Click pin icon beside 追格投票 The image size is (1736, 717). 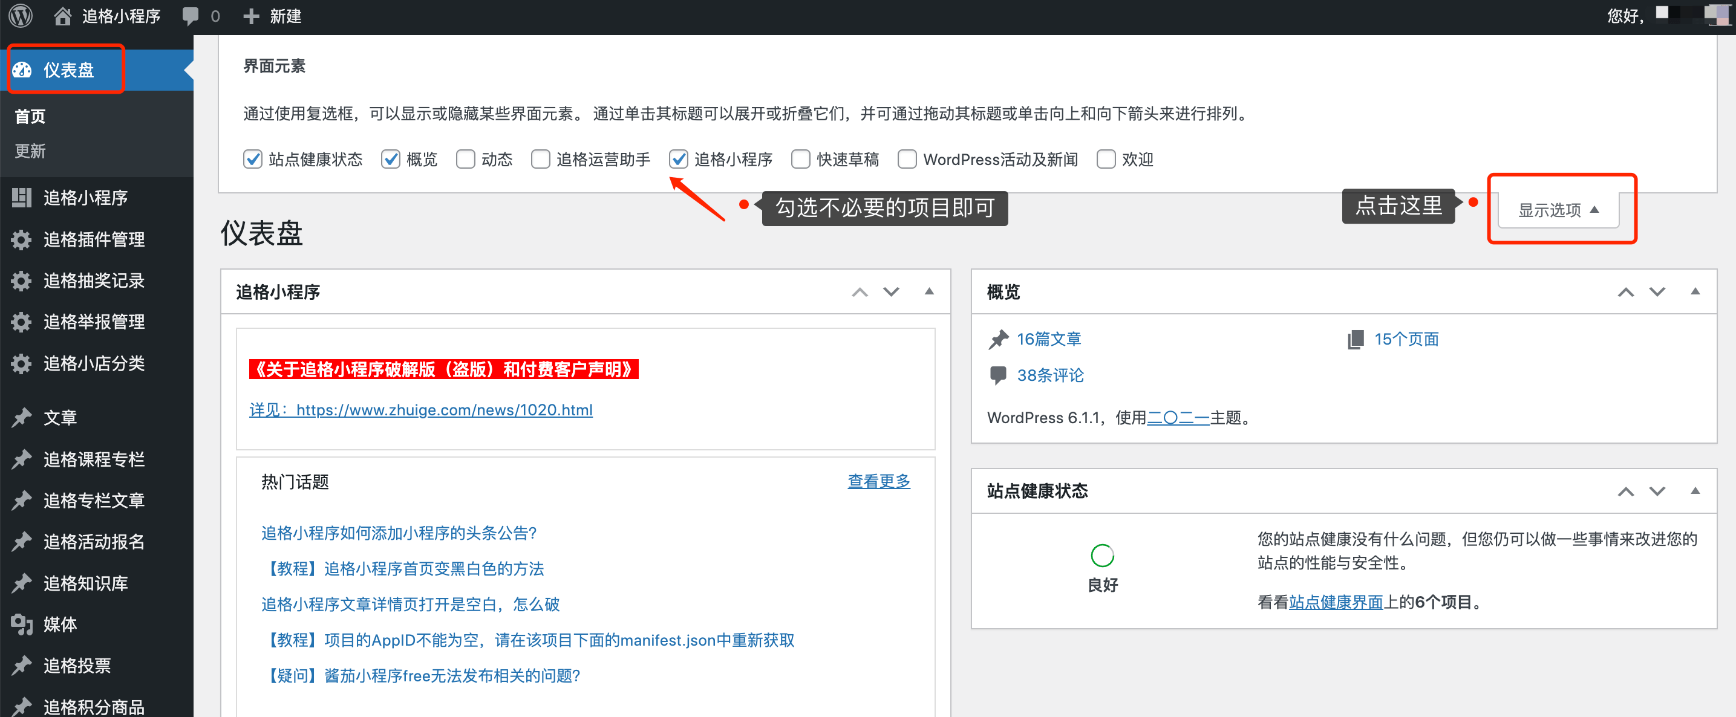point(22,666)
